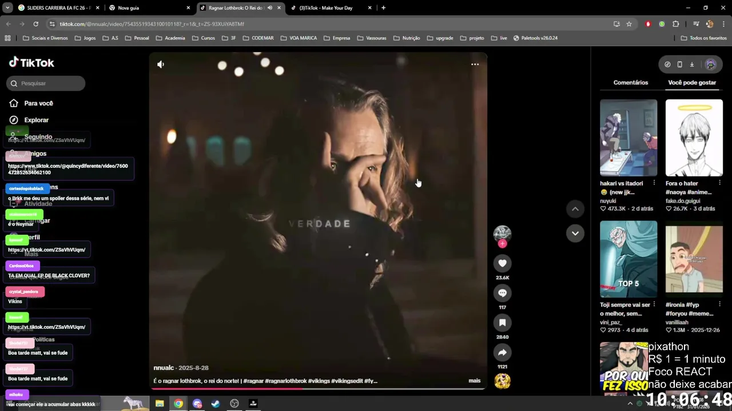Focus the Pesquisar search field
Image resolution: width=732 pixels, height=411 pixels.
click(46, 83)
